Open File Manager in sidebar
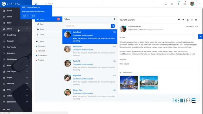The width and height of the screenshot is (203, 114). pos(12,59)
